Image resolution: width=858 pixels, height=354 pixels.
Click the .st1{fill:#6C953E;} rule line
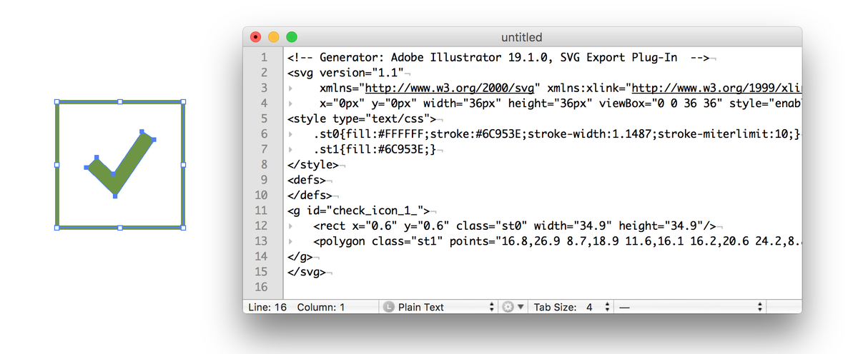pos(376,149)
